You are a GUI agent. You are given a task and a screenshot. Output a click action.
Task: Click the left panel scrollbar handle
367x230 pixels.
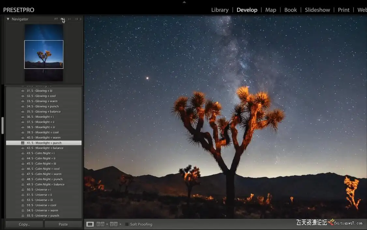[x=3, y=125]
